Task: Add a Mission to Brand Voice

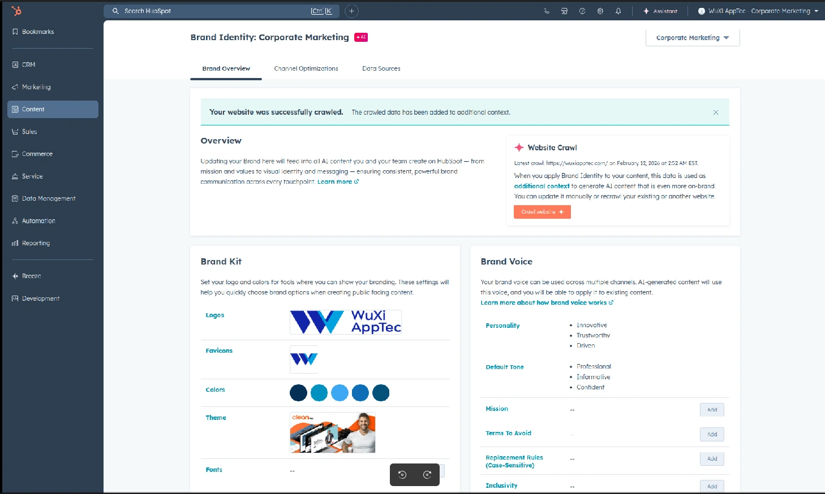Action: (x=712, y=410)
